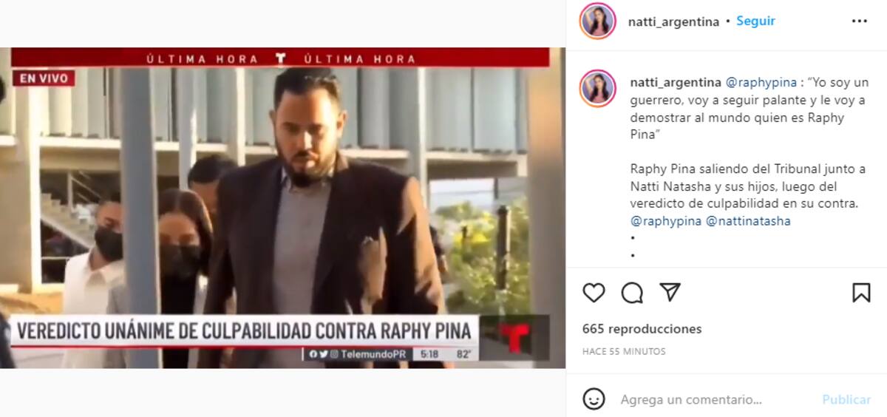Click the @raphypina mention at caption end
The height and width of the screenshot is (417, 887).
(x=666, y=221)
